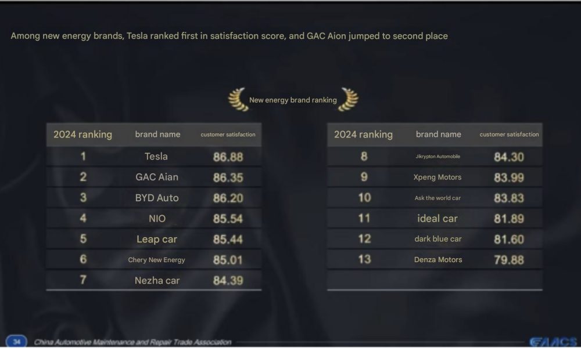Click the Ask the world car row
The height and width of the screenshot is (348, 581).
click(x=435, y=198)
